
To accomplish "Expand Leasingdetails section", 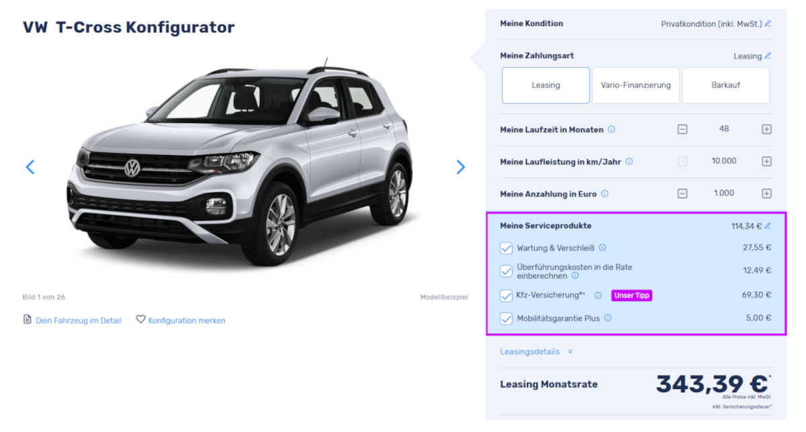I will click(536, 351).
